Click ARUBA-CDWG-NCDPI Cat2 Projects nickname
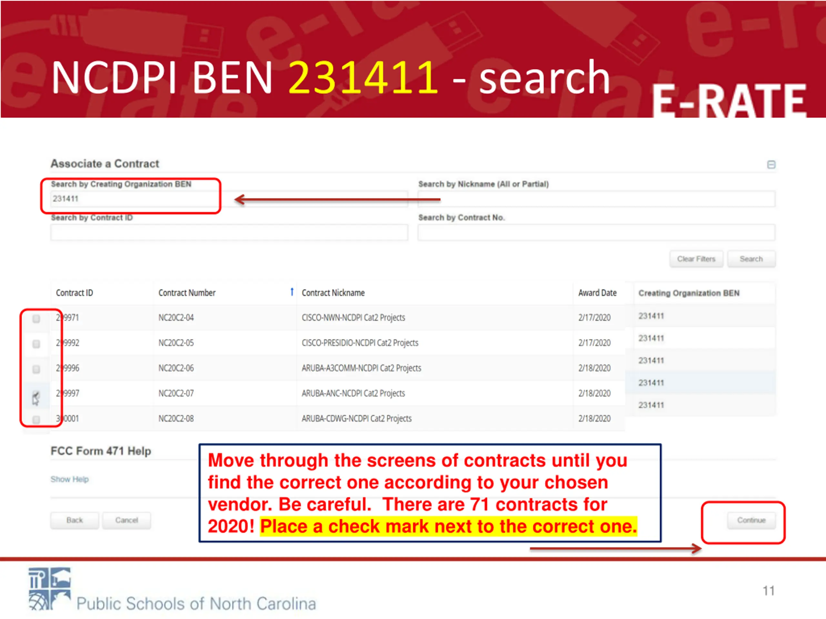 357,419
